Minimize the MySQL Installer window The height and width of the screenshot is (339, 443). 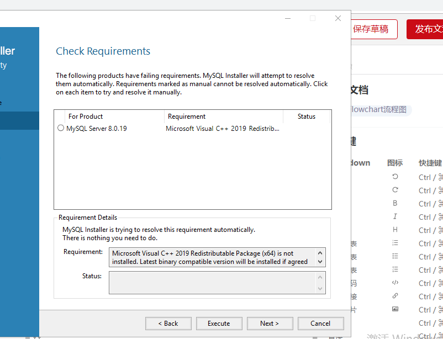point(288,18)
